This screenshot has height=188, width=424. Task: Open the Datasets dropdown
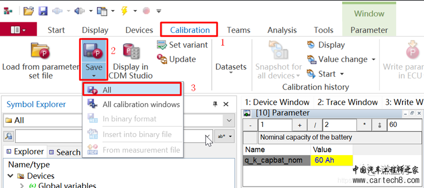[x=231, y=69]
